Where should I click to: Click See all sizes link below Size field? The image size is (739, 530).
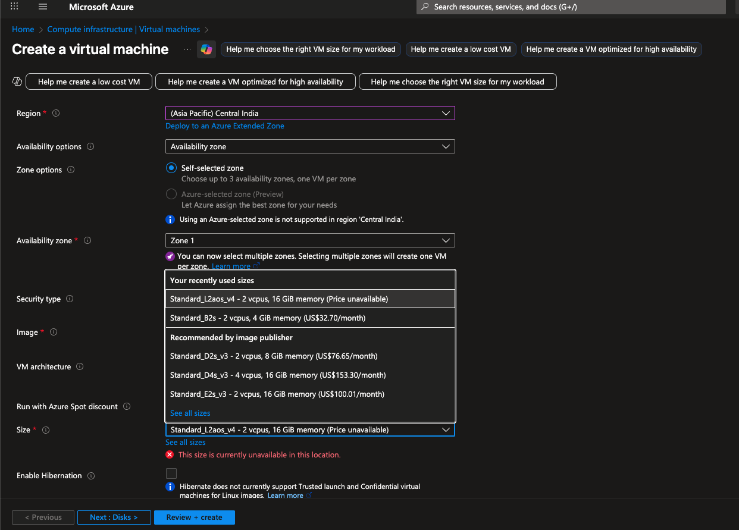[186, 442]
